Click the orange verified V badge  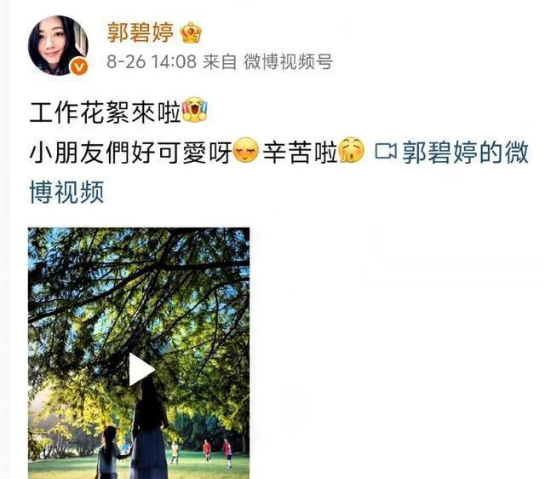[x=79, y=66]
